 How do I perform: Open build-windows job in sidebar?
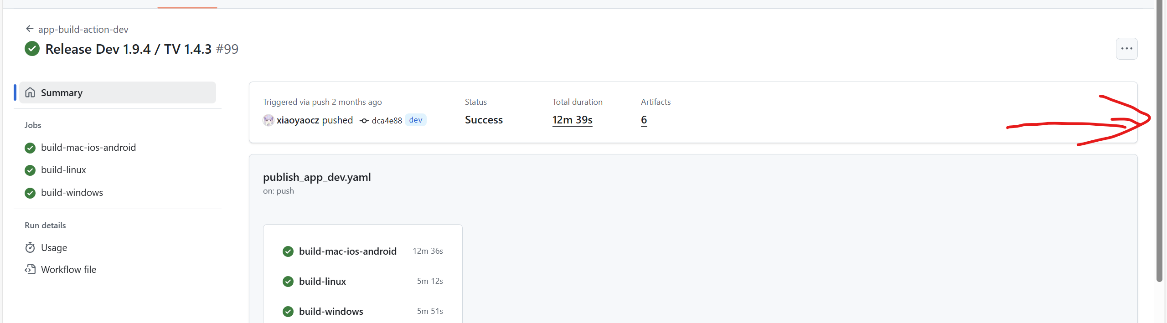(72, 193)
